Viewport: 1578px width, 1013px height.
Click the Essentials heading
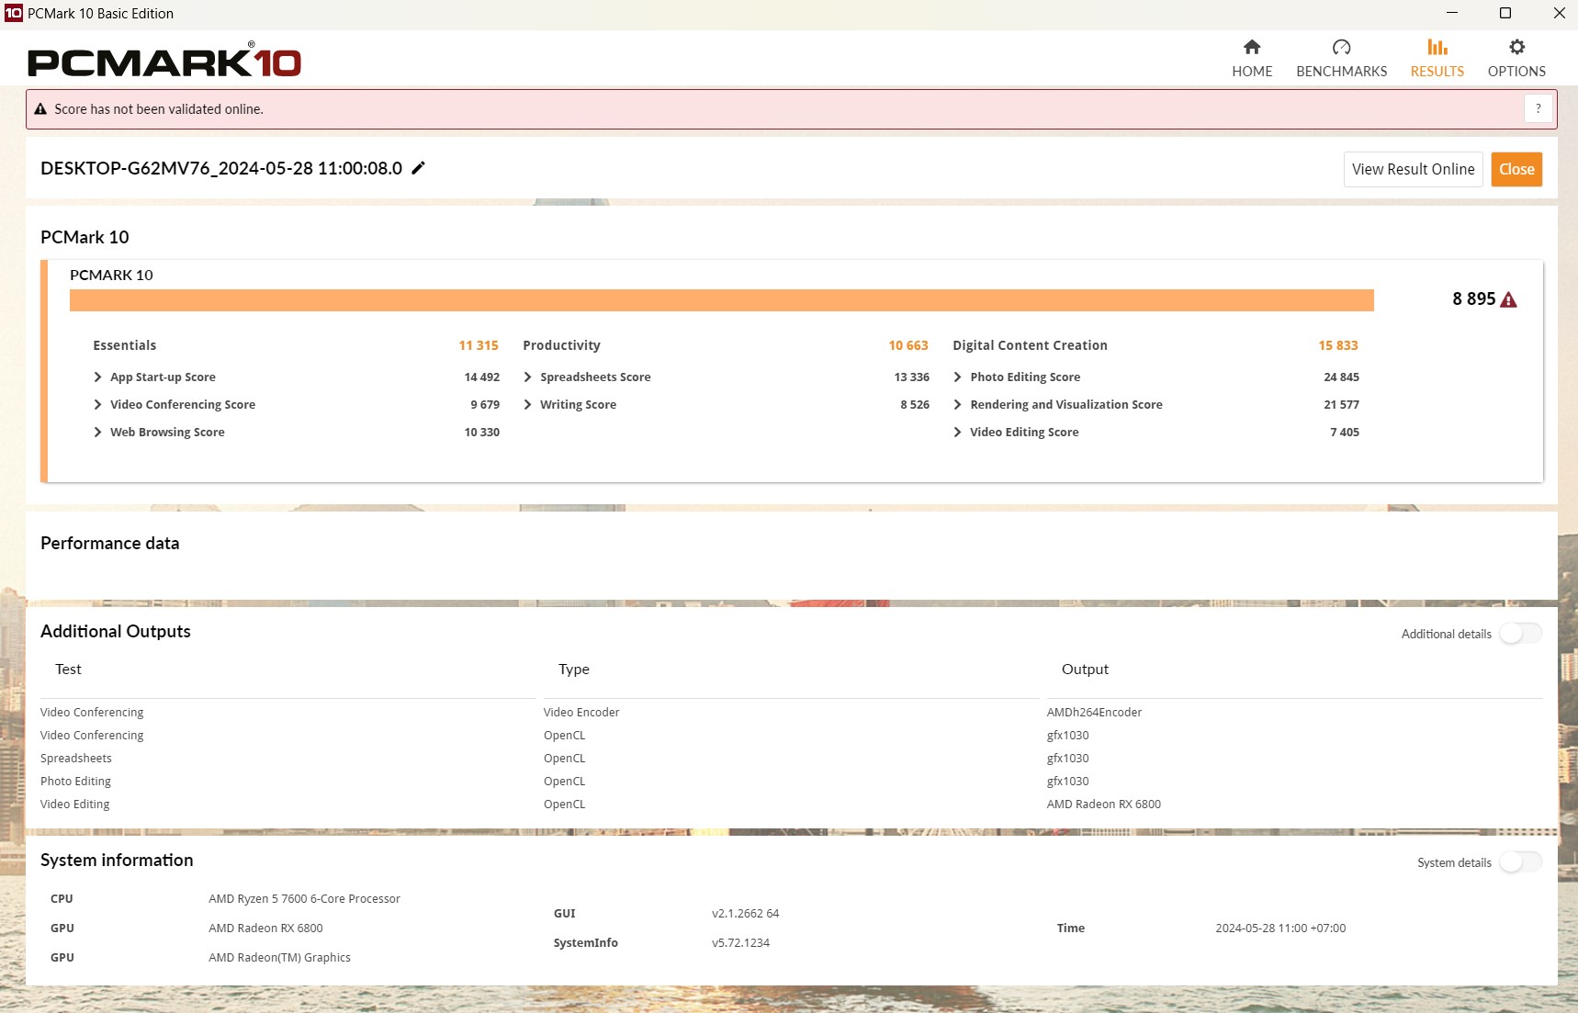[125, 345]
